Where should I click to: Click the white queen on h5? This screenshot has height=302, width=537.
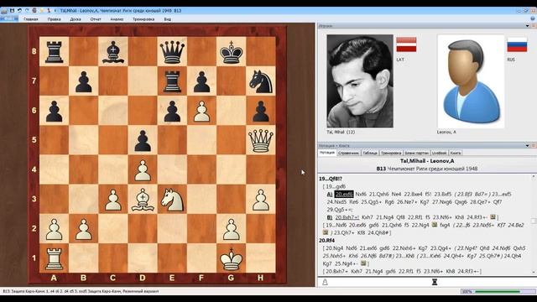[261, 140]
